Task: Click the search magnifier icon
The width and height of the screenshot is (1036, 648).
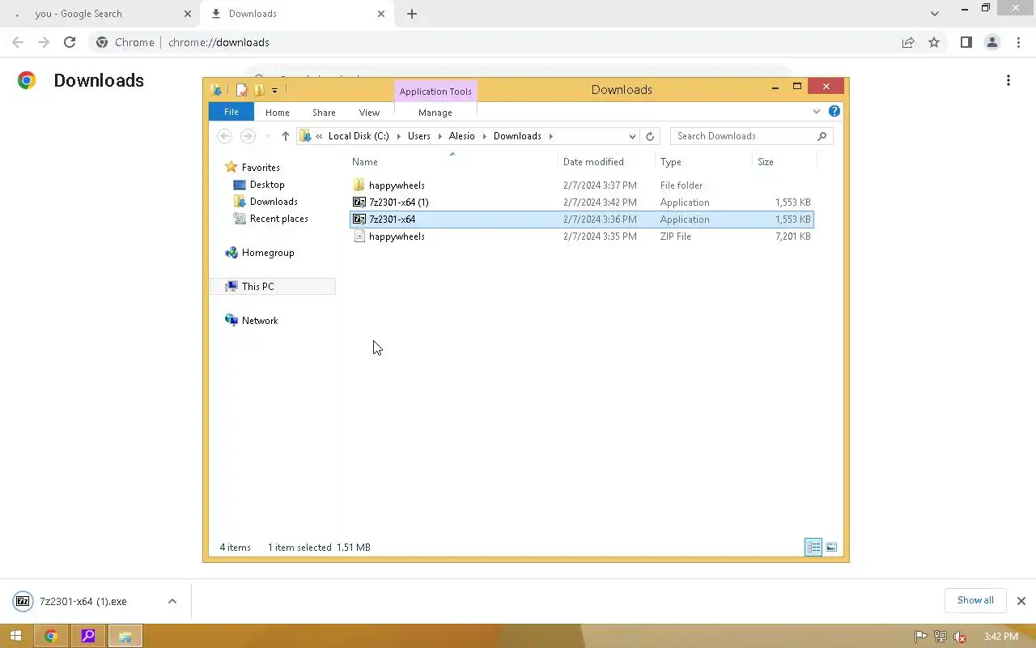Action: 822,136
